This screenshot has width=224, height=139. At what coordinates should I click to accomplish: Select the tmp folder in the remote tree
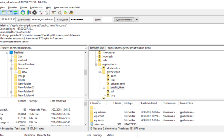(x=113, y=95)
